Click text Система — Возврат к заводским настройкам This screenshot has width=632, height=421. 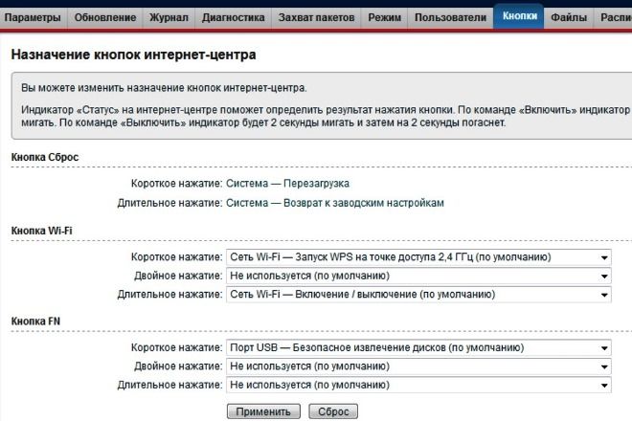click(335, 203)
